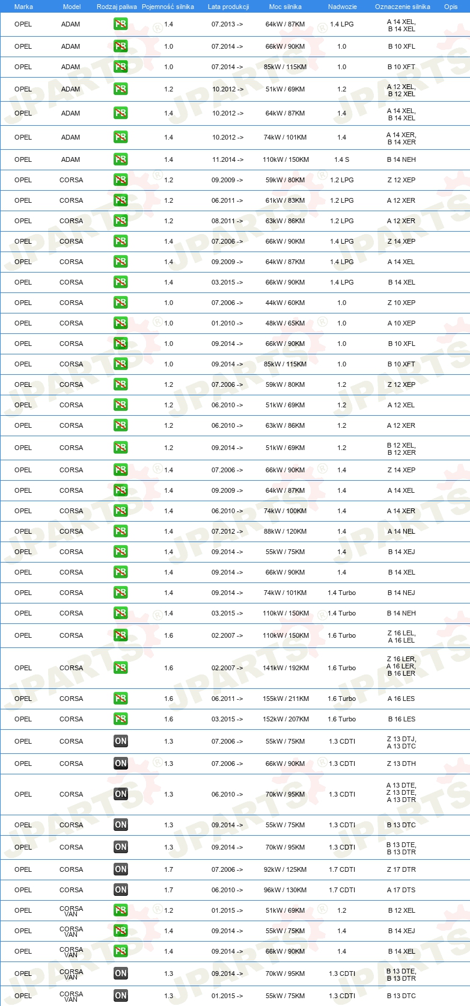470x1006 pixels.
Task: Click power value '141kW / 192KM'
Action: pos(285,668)
